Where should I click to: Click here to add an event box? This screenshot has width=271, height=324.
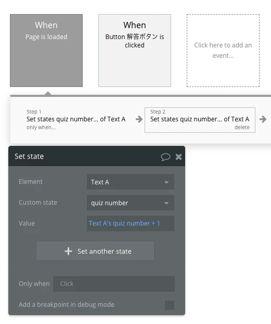(x=223, y=51)
